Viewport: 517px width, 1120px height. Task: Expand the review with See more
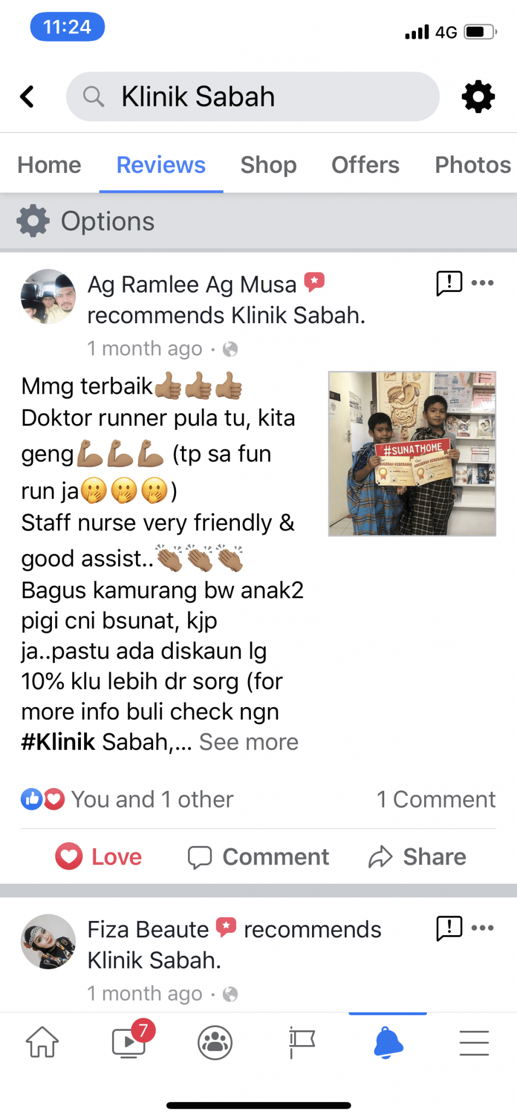coord(249,742)
